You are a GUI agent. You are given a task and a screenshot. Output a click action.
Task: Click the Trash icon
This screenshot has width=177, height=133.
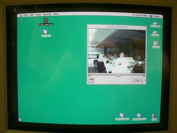[x=154, y=116]
